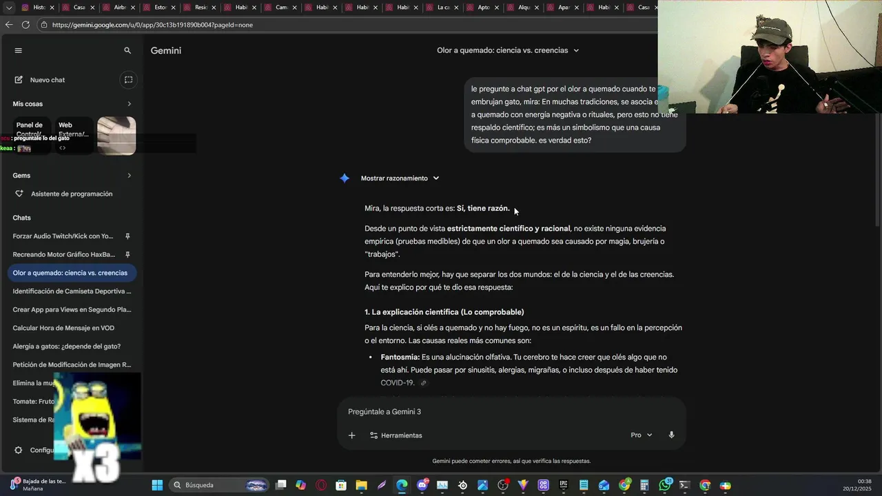Close the Histo browser tab
The height and width of the screenshot is (496, 882).
click(x=52, y=8)
